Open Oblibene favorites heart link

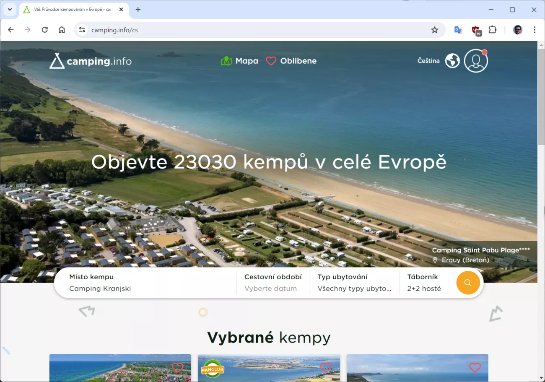pyautogui.click(x=291, y=61)
